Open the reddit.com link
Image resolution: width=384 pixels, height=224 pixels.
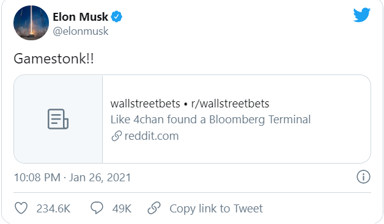point(152,136)
